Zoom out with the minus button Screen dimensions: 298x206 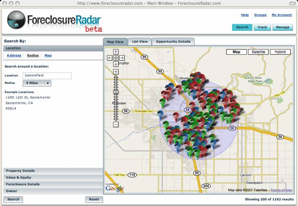point(116,124)
